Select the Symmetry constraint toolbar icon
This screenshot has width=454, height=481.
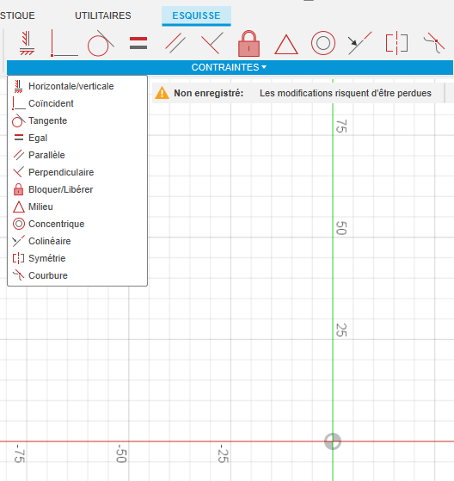tap(396, 43)
